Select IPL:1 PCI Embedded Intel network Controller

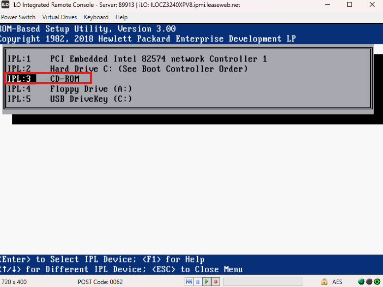[137, 59]
